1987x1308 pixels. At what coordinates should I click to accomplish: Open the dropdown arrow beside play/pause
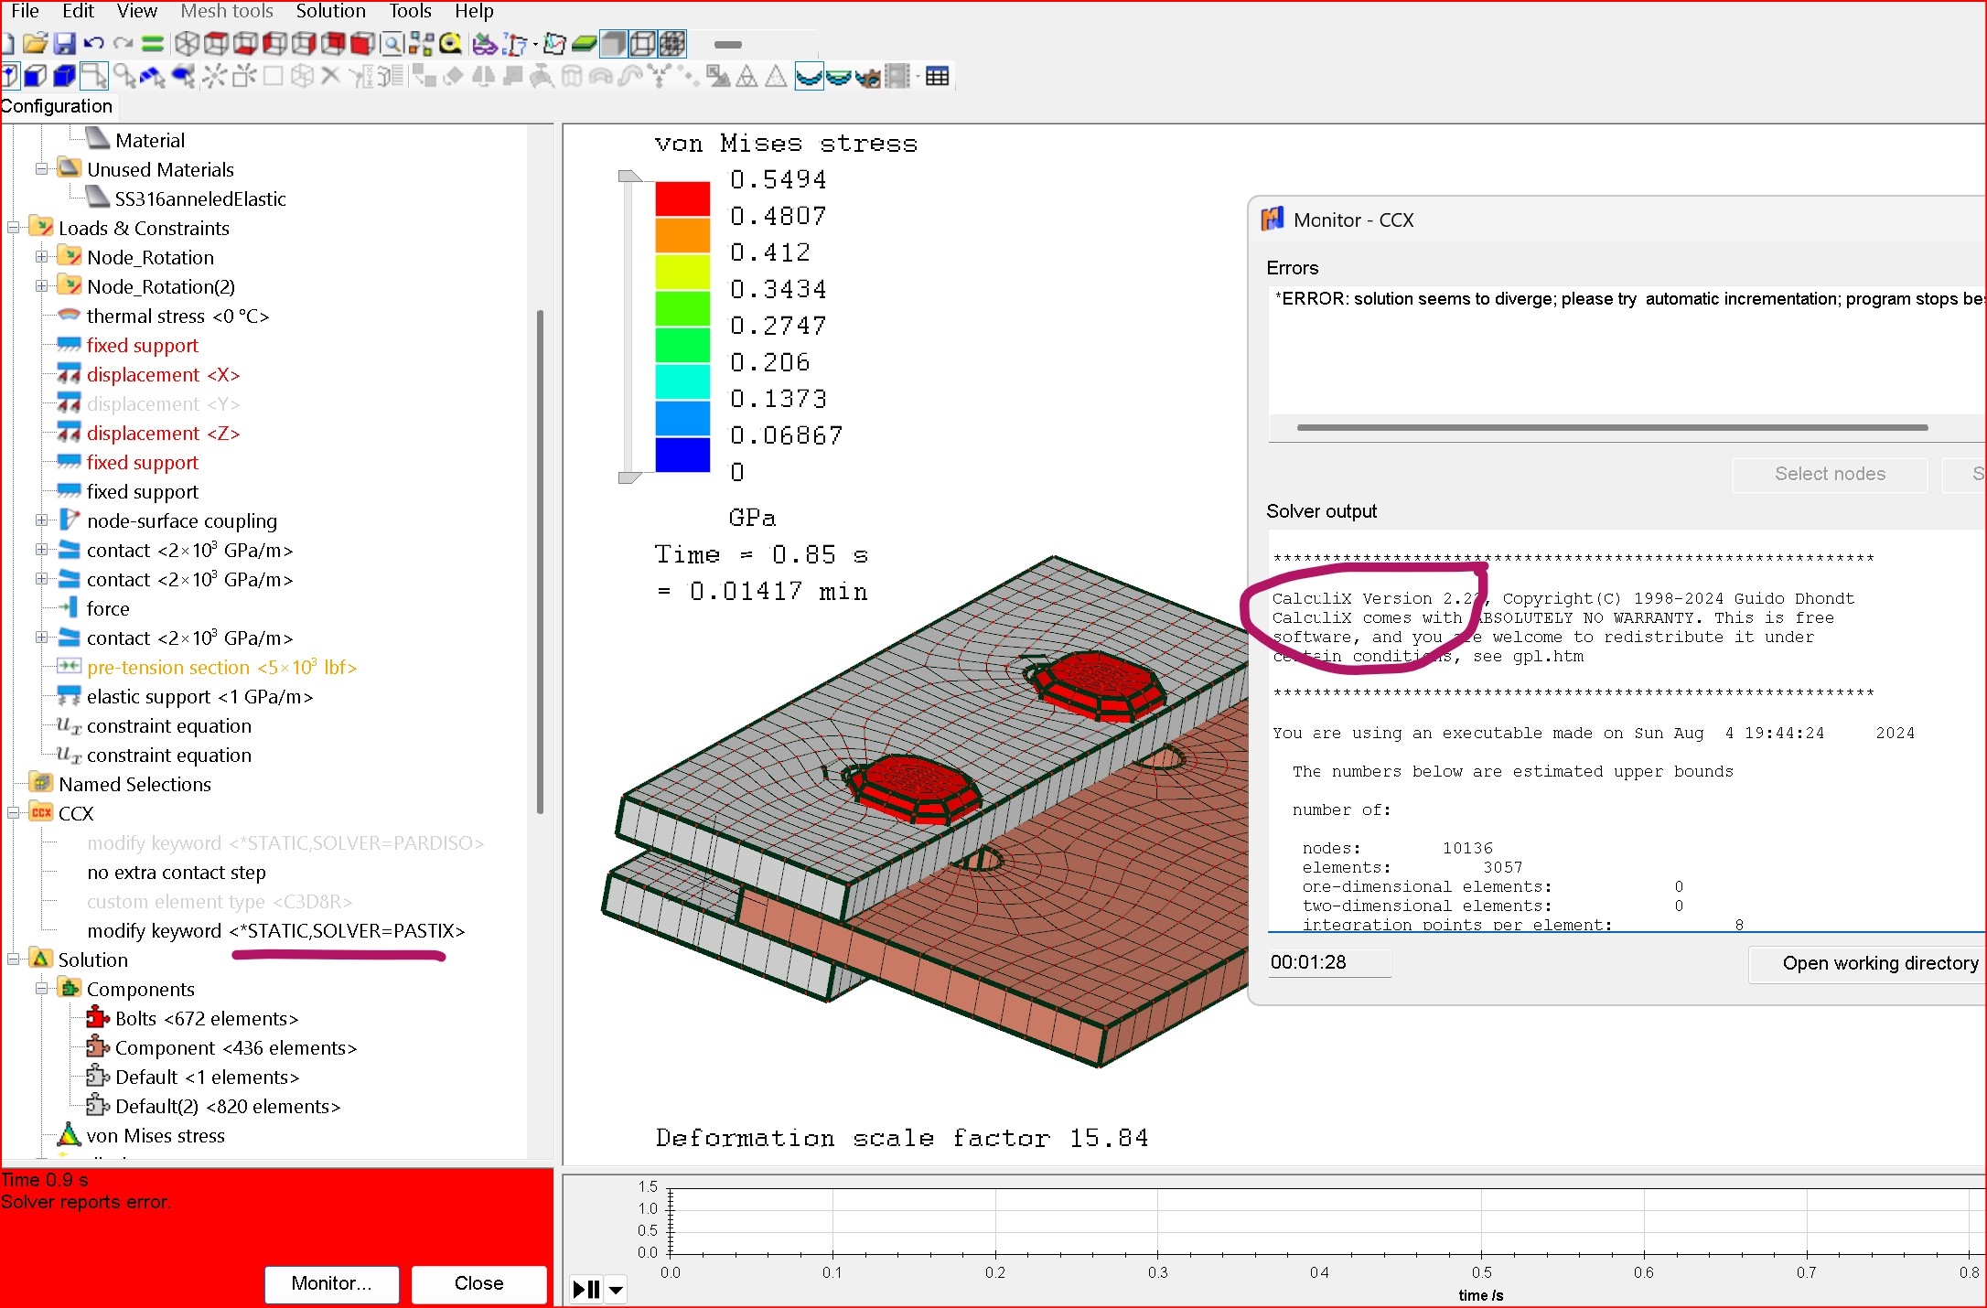(x=617, y=1290)
